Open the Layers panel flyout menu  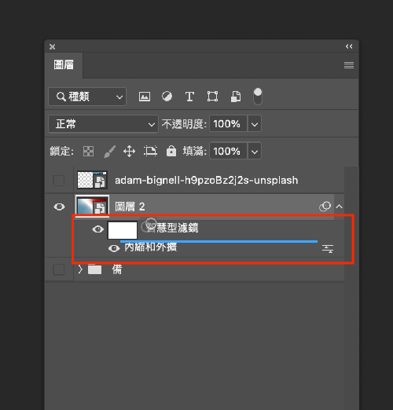(x=349, y=65)
